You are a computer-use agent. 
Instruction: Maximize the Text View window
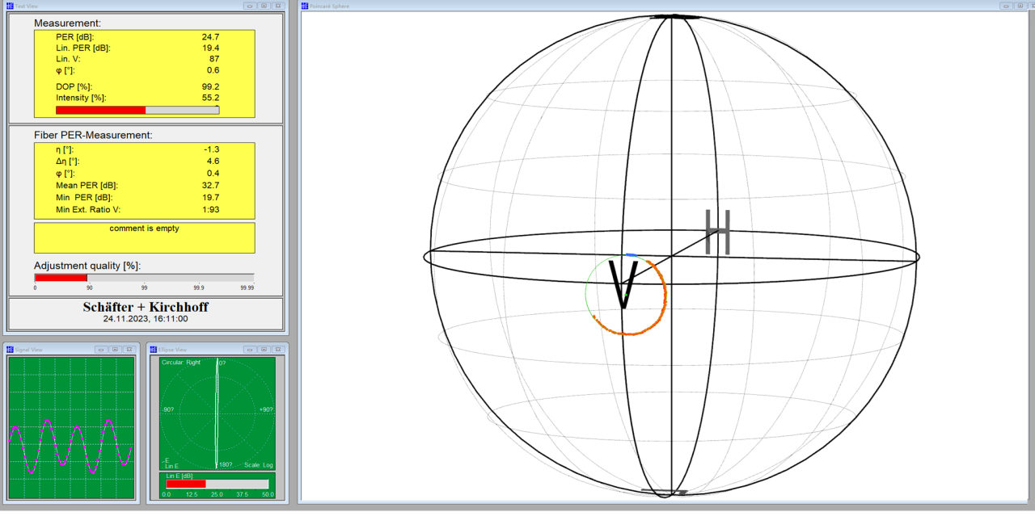click(264, 6)
